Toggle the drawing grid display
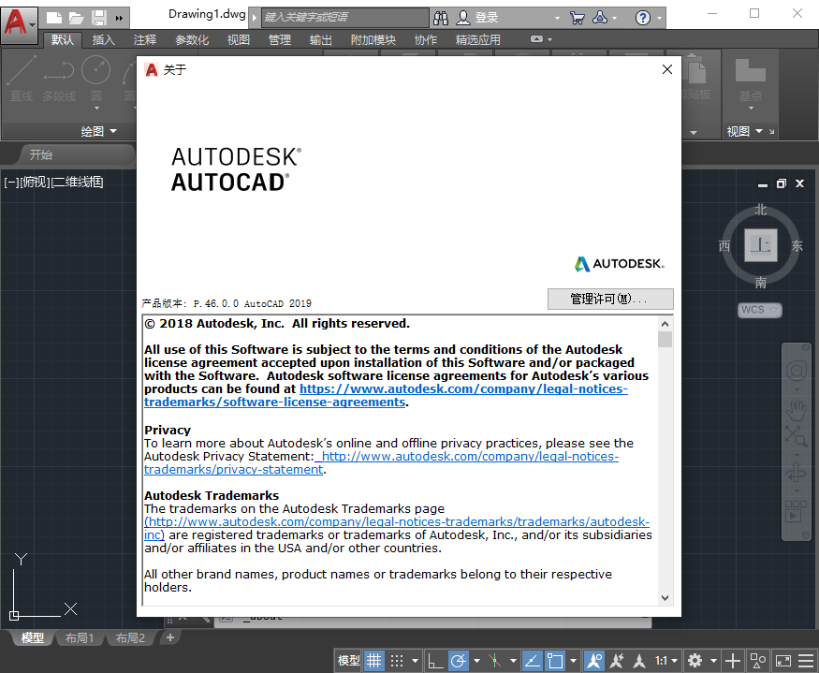This screenshot has height=673, width=819. (373, 661)
